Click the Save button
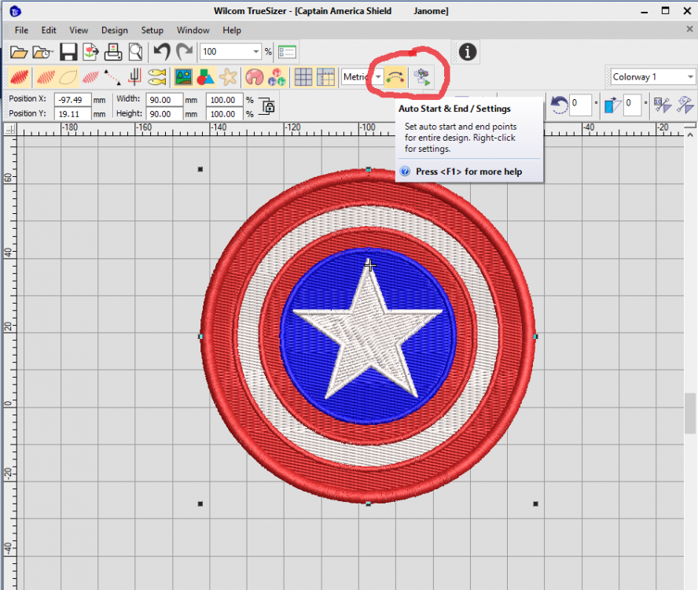This screenshot has height=590, width=698. click(68, 51)
